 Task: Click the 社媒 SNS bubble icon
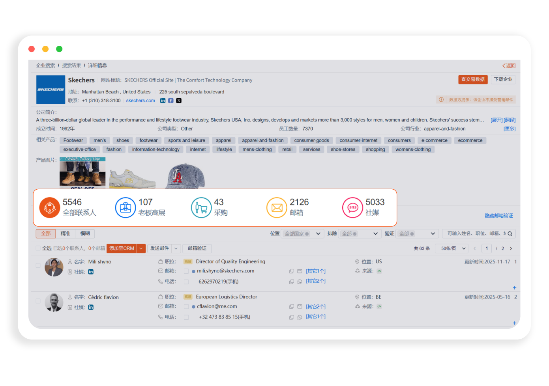click(352, 207)
